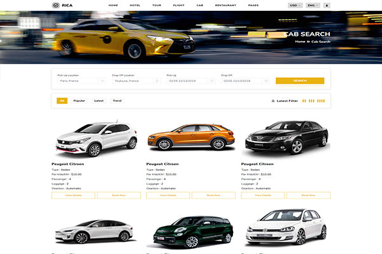Open the Cab menu item
Screen dimensions: 382x254
click(200, 5)
